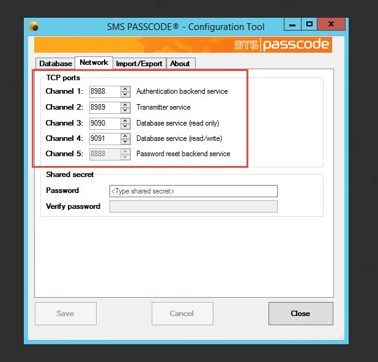This screenshot has height=362, width=378.
Task: Click the Channel 2 port field
Action: pos(105,107)
